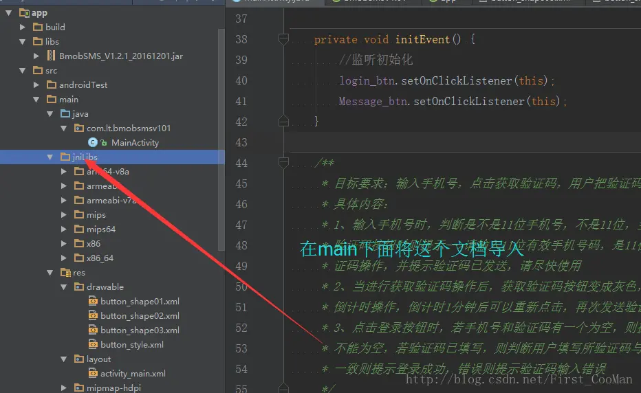This screenshot has height=393, width=641.
Task: Click the button_shape01.xml file icon
Action: (x=94, y=301)
